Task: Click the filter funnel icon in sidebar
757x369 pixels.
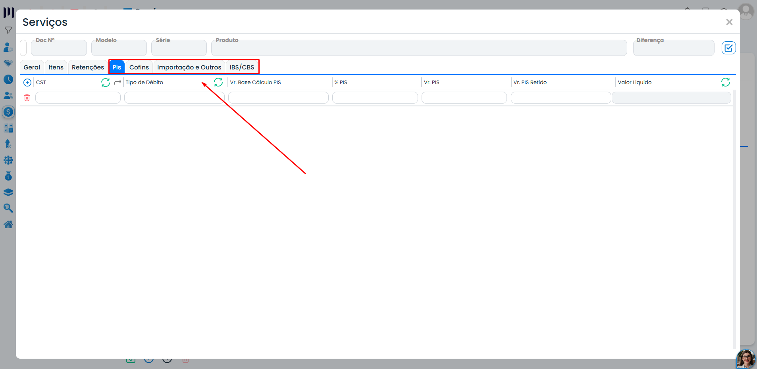Action: coord(8,30)
